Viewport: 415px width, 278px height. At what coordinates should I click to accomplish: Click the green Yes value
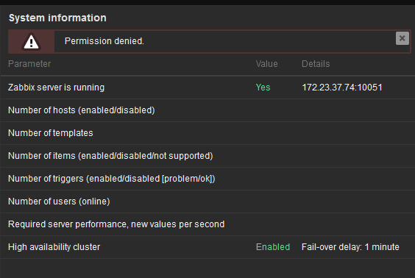coord(263,88)
